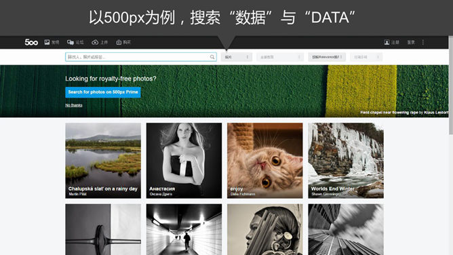453x255 pixels.
Task: Open the Worlds End Winter photo
Action: click(346, 161)
